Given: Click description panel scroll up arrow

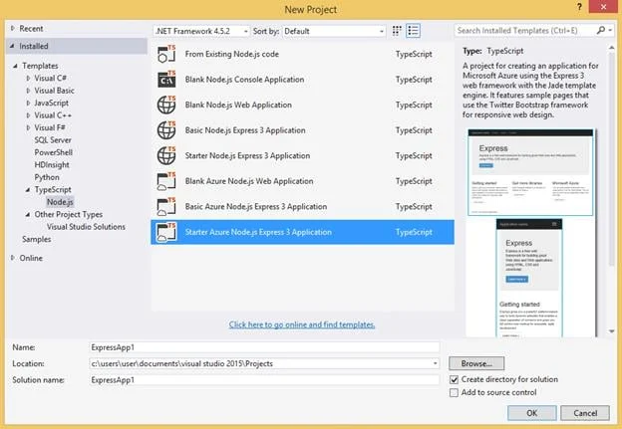Looking at the screenshot, I should pyautogui.click(x=611, y=48).
